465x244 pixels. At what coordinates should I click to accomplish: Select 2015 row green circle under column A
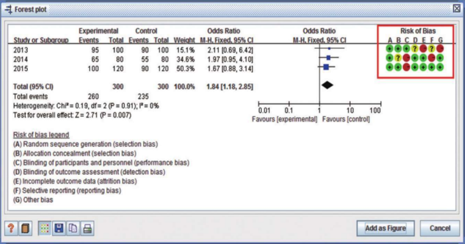(390, 67)
